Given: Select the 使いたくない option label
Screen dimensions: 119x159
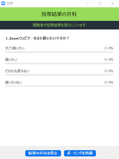Looking at the screenshot, I should click(13, 82).
